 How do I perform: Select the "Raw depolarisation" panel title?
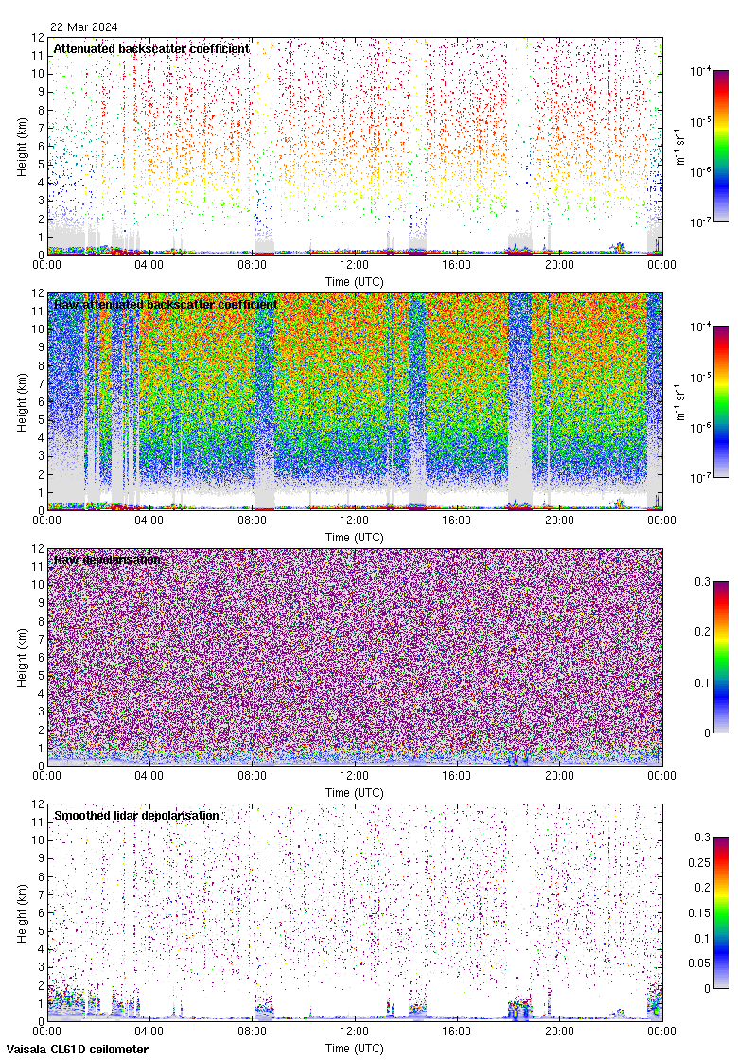click(107, 560)
